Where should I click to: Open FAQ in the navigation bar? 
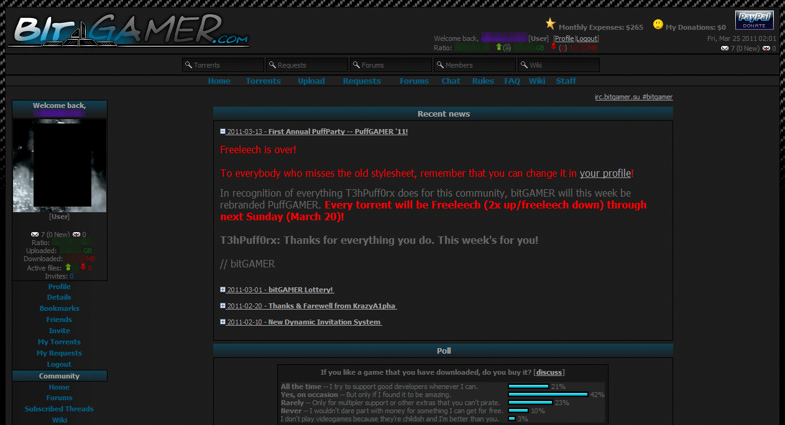[x=512, y=81]
